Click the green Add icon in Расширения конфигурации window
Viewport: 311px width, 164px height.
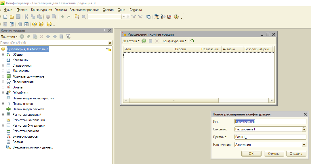(144, 41)
